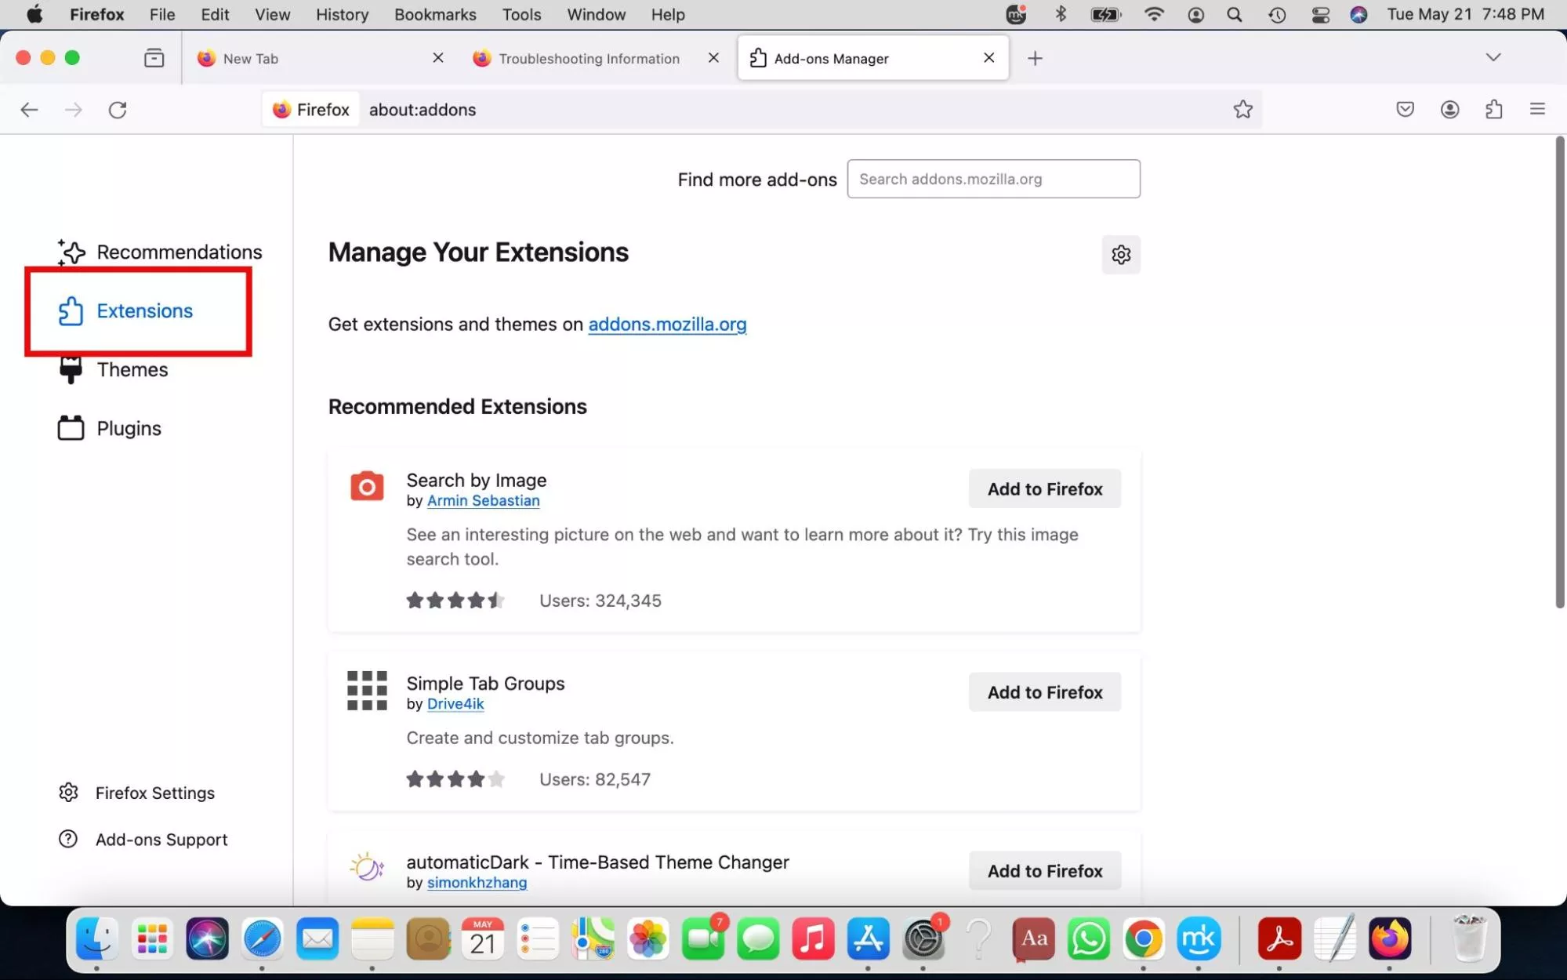Click the Search addons.mozilla.org field
Viewport: 1567px width, 980px height.
[992, 179]
